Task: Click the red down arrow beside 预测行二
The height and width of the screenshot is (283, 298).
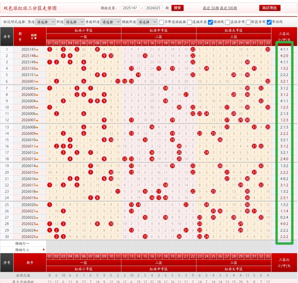Action: [43, 250]
